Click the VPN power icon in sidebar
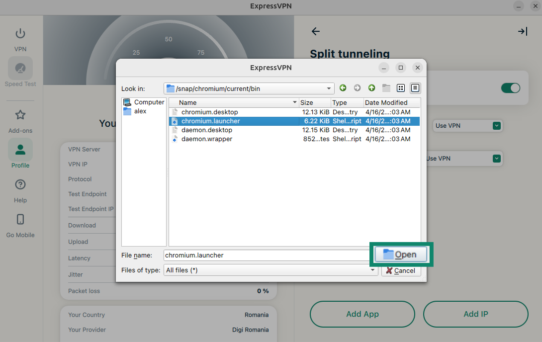Viewport: 542px width, 342px height. 20,34
